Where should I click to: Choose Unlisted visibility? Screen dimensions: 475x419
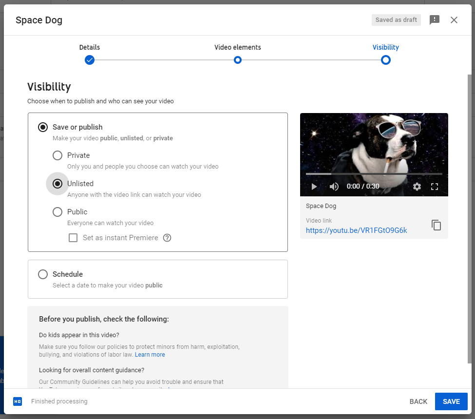pyautogui.click(x=57, y=184)
